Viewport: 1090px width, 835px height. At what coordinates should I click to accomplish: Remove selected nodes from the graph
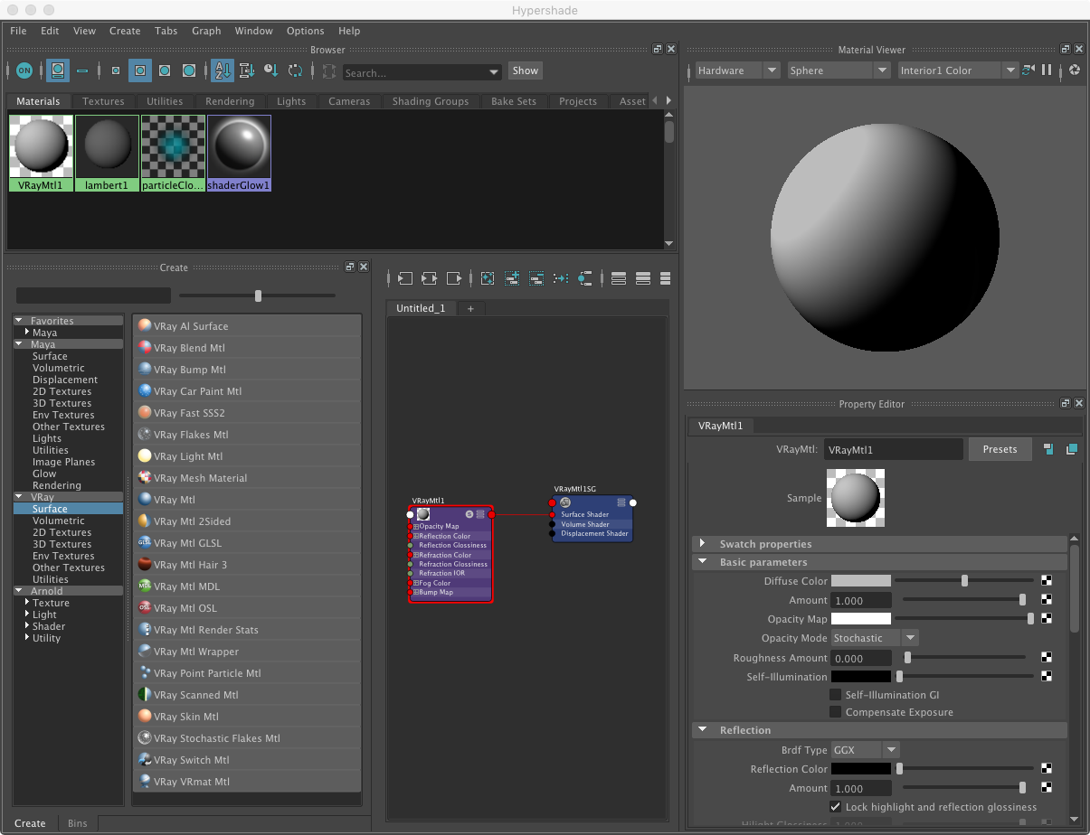[536, 278]
